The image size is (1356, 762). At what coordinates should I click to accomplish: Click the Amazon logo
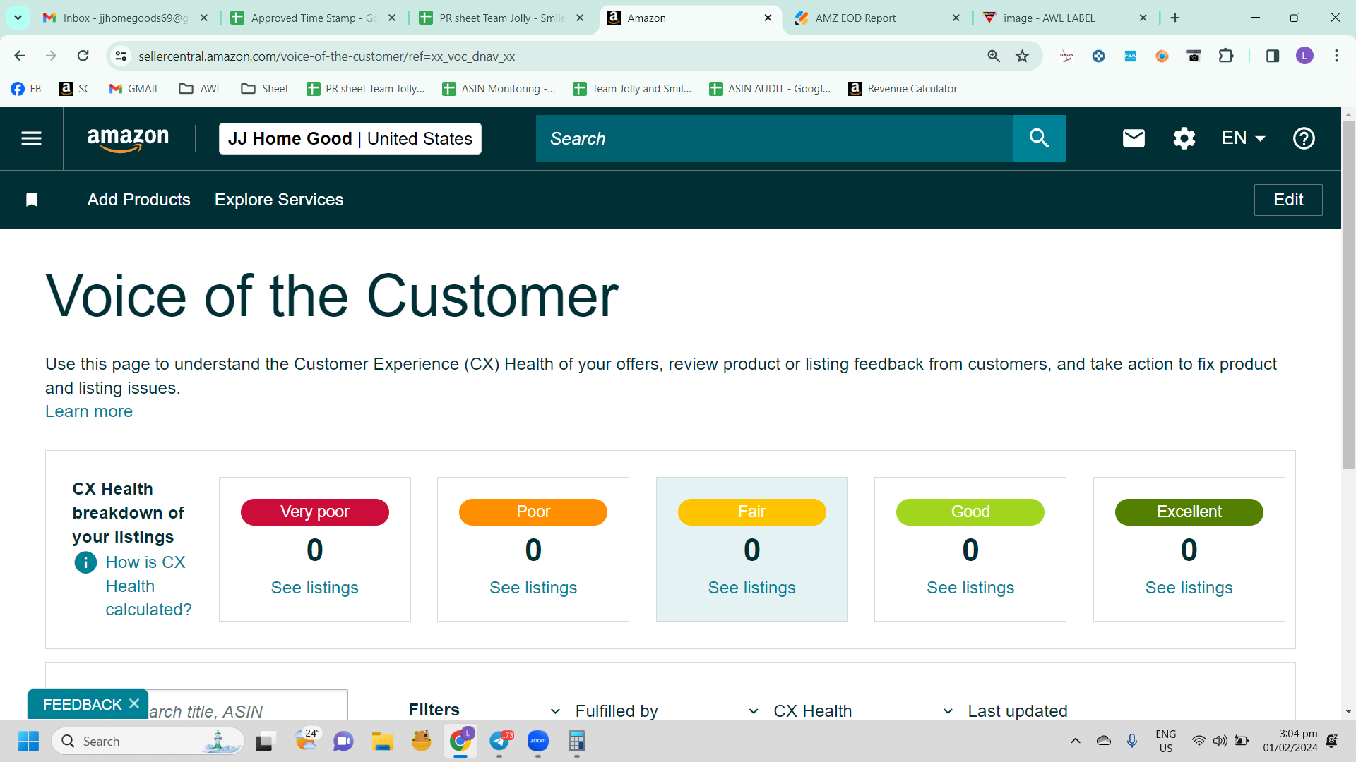click(x=128, y=139)
